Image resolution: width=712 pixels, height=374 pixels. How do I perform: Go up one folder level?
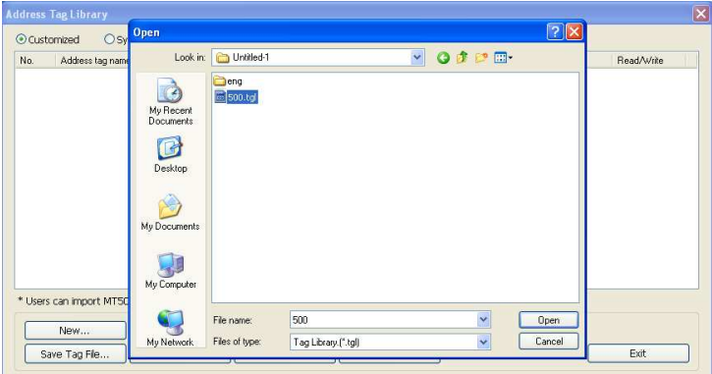click(x=463, y=58)
